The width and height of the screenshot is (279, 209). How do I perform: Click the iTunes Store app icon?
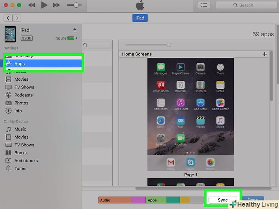point(181,103)
